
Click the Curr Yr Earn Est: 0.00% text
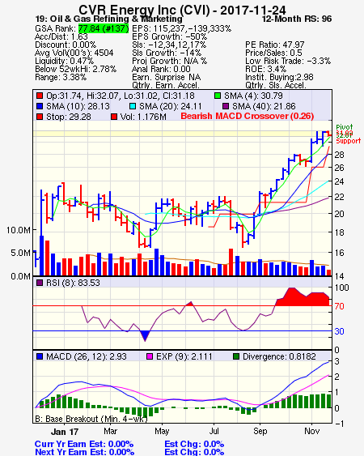84,445
